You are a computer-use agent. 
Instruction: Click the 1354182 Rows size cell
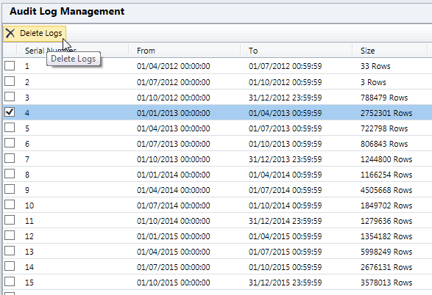(x=386, y=236)
